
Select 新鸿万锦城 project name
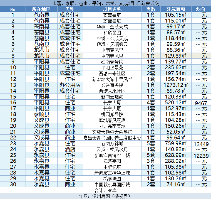click(x=112, y=144)
